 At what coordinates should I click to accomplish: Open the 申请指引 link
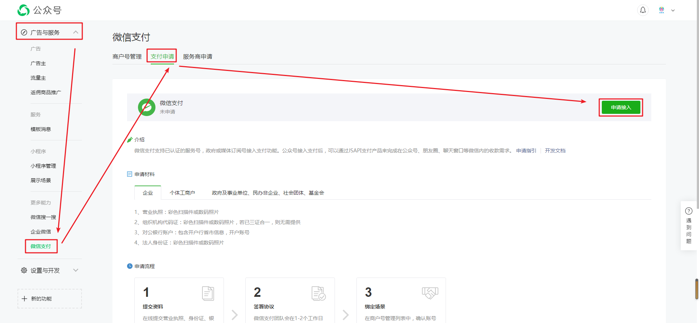[526, 151]
